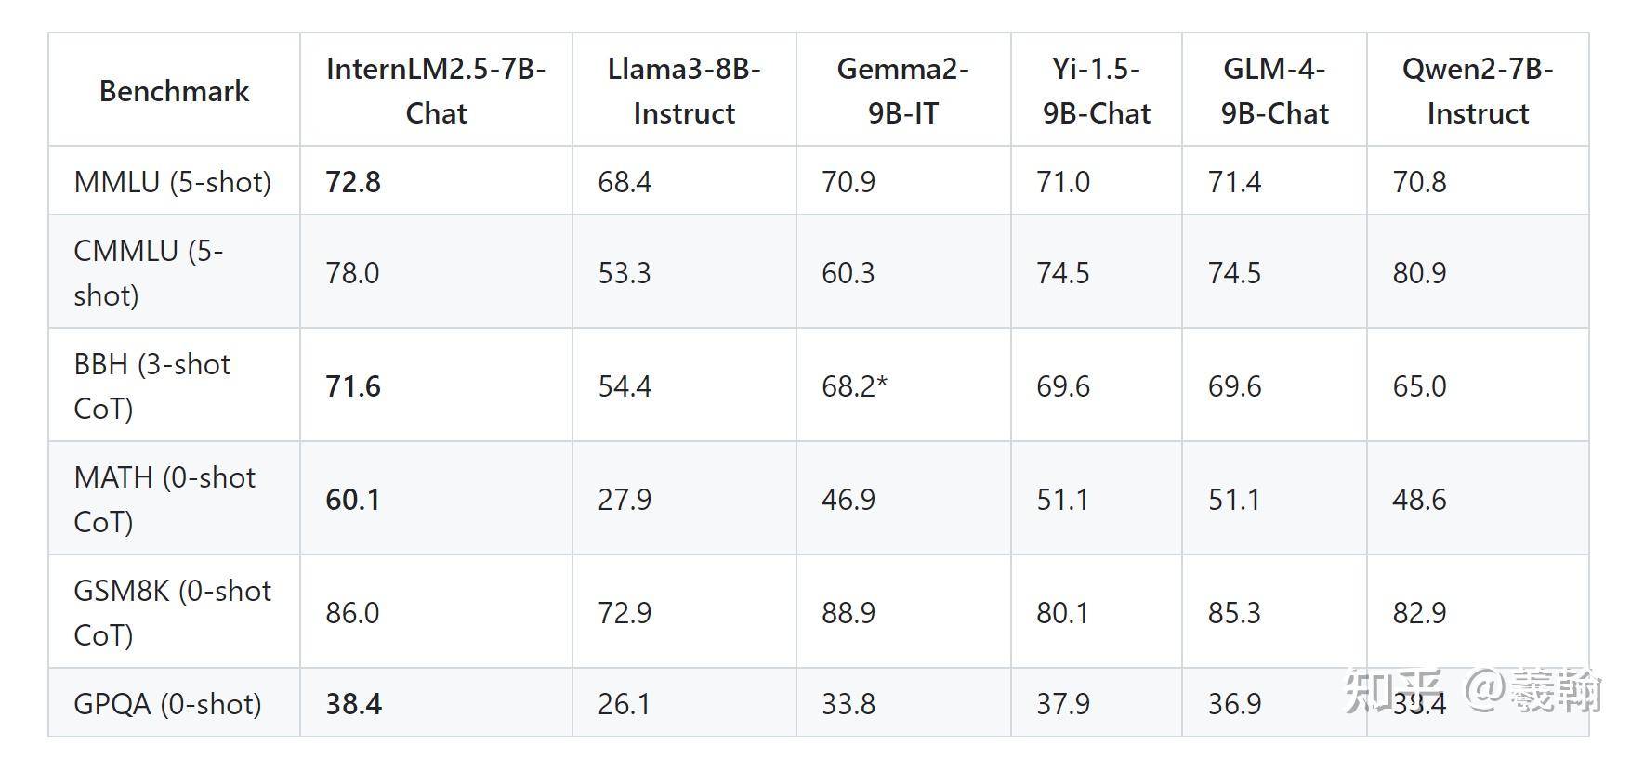Select the Gemma2-9B-IT column header
Screen dimensions: 1644x757
click(902, 91)
